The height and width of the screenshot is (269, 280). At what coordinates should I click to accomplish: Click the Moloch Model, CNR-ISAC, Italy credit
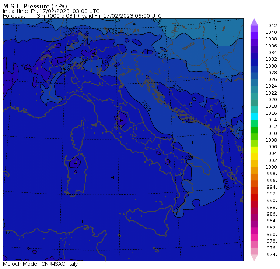41,264
